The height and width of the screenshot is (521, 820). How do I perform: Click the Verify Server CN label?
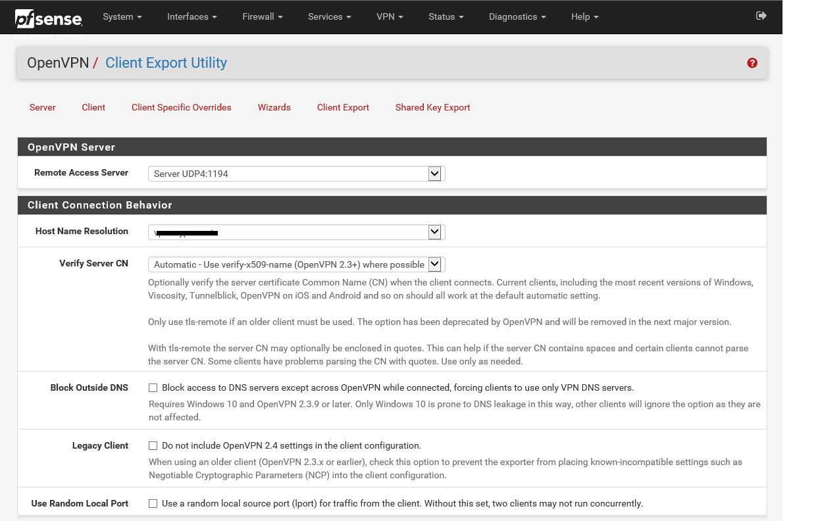tap(93, 263)
